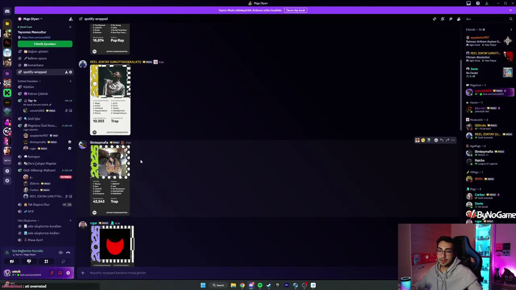Toggle member list visibility in header
516x290 pixels.
[459, 19]
